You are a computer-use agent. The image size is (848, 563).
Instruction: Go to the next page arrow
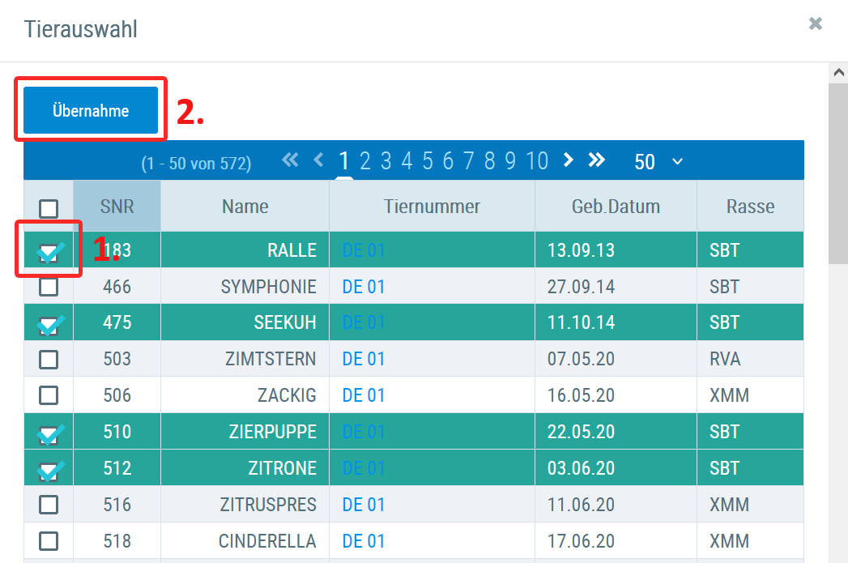click(x=568, y=160)
